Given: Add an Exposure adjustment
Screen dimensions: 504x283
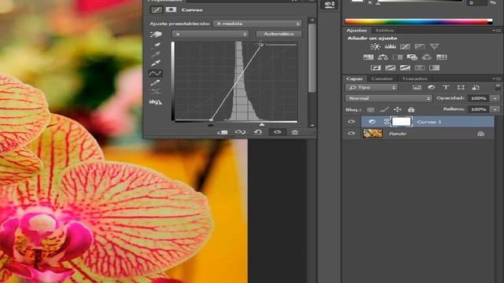Looking at the screenshot, I should [420, 46].
